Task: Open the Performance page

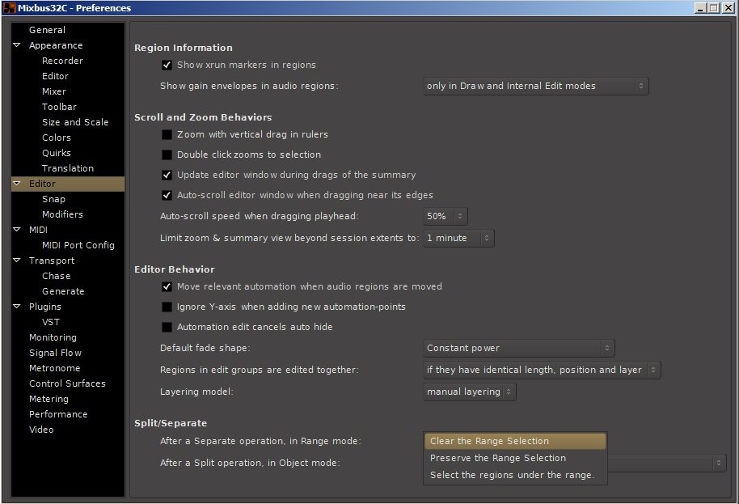Action: (58, 414)
